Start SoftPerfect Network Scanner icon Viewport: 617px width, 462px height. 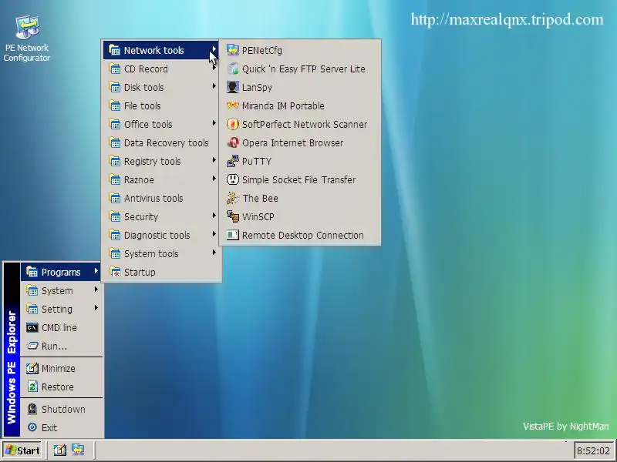(233, 124)
